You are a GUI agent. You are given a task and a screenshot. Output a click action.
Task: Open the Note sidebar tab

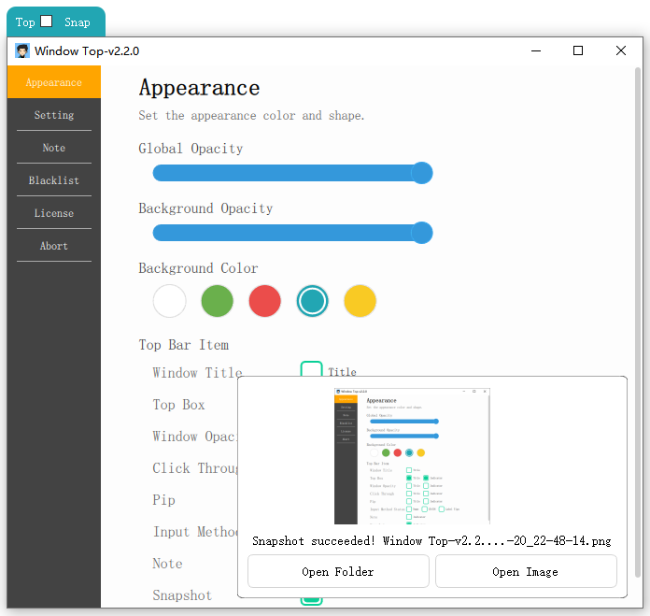pos(54,148)
